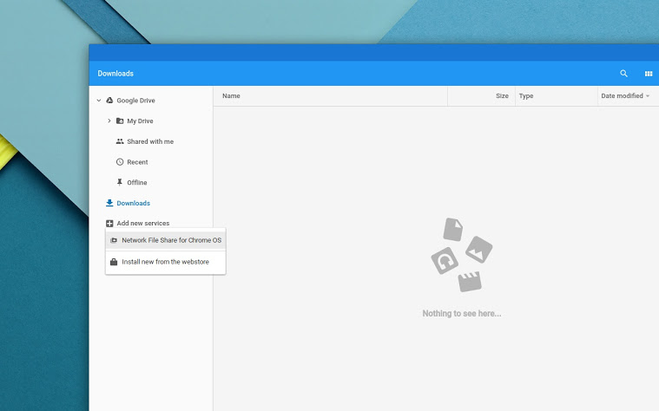This screenshot has width=659, height=411.
Task: Switch to thumbnail grid view icon
Action: 649,74
